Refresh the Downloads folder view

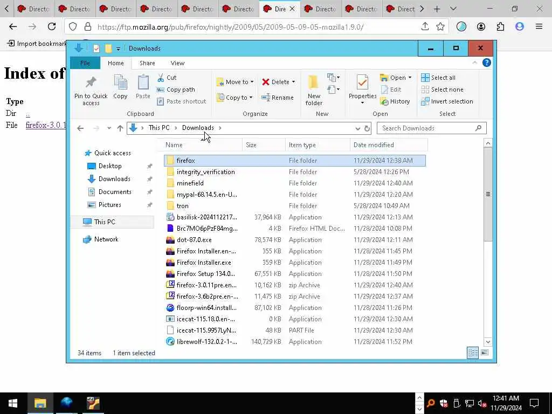pyautogui.click(x=367, y=128)
